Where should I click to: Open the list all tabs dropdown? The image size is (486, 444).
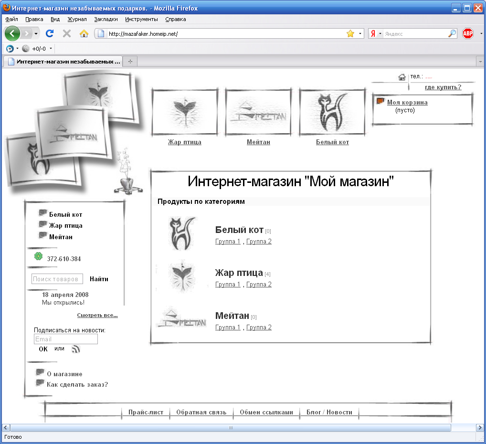(x=480, y=62)
